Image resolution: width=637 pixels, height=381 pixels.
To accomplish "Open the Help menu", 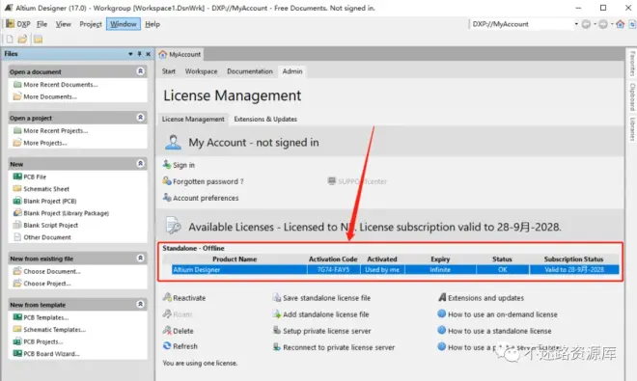I will pyautogui.click(x=152, y=24).
